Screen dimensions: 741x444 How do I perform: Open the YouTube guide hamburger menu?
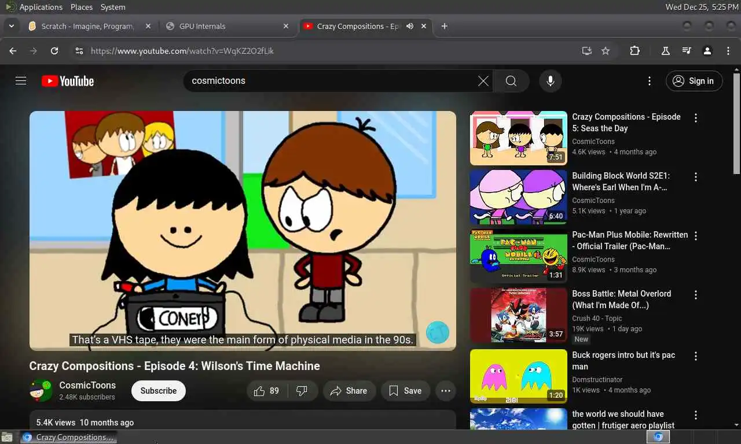point(21,81)
